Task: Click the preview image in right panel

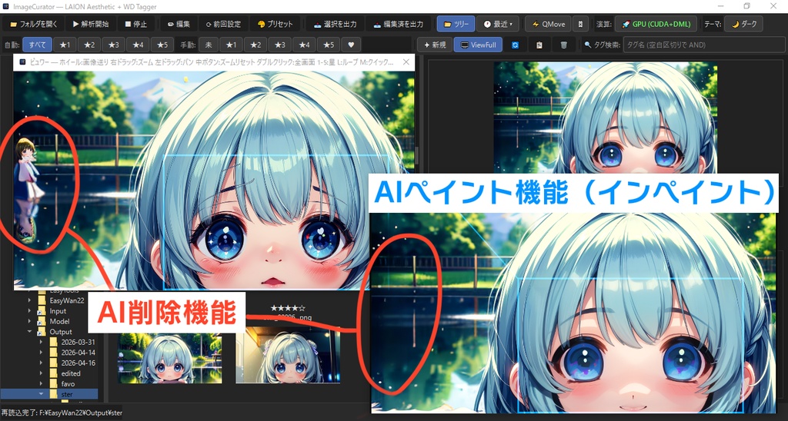Action: (x=605, y=118)
